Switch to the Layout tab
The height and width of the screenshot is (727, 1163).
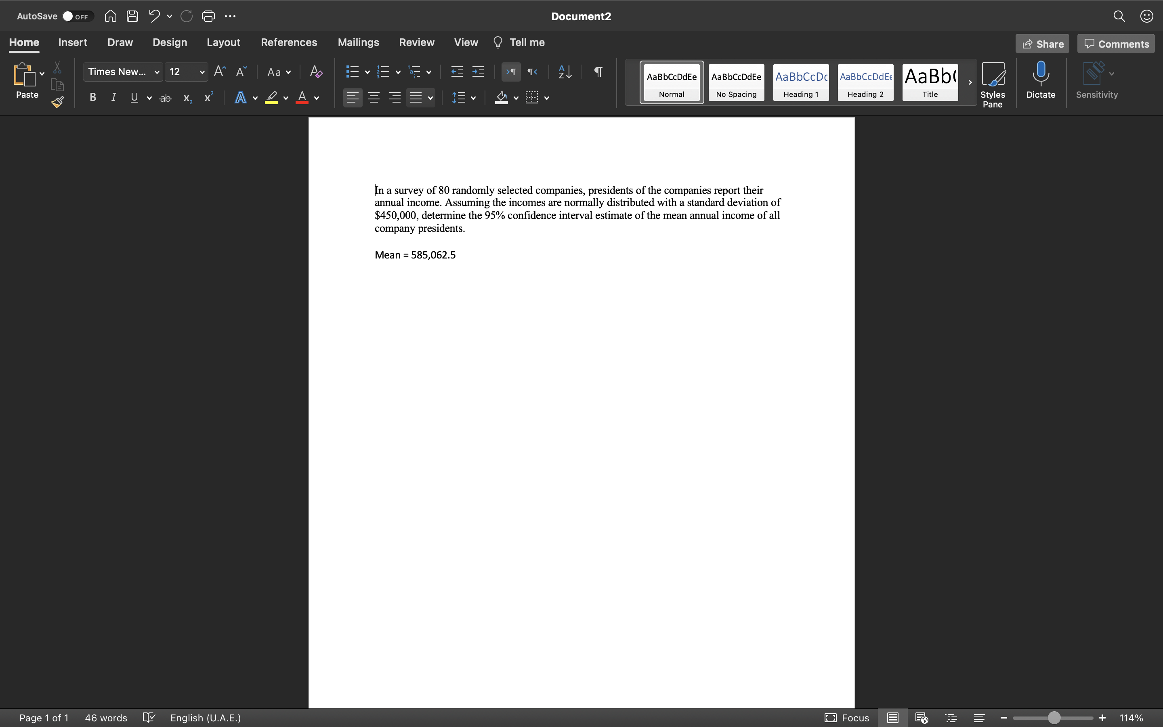point(223,42)
